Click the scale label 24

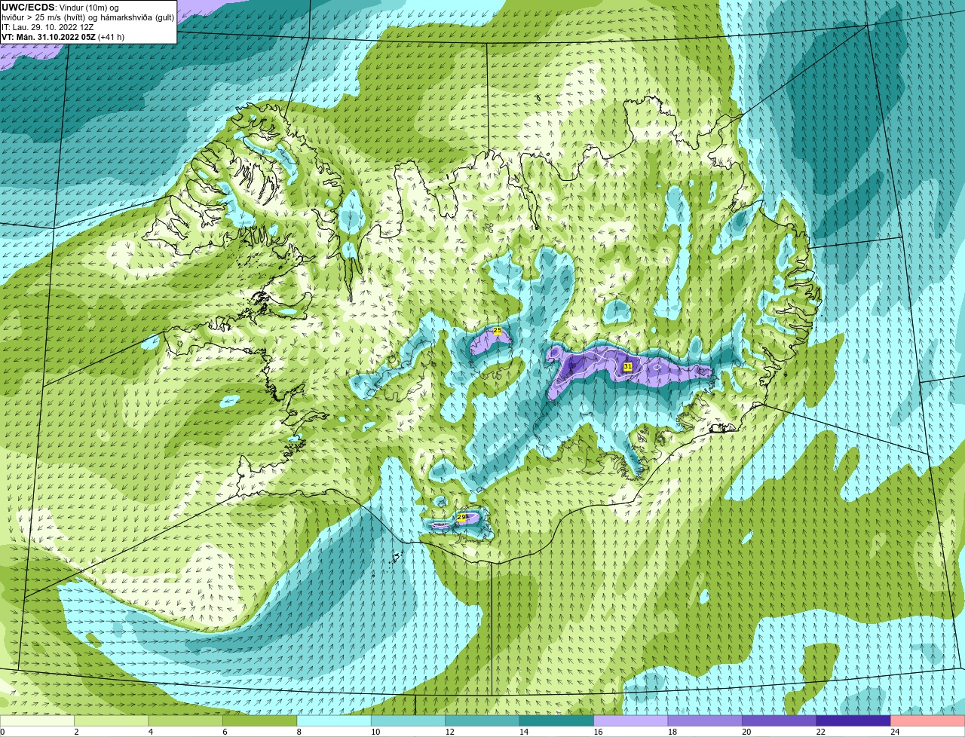[x=895, y=732]
